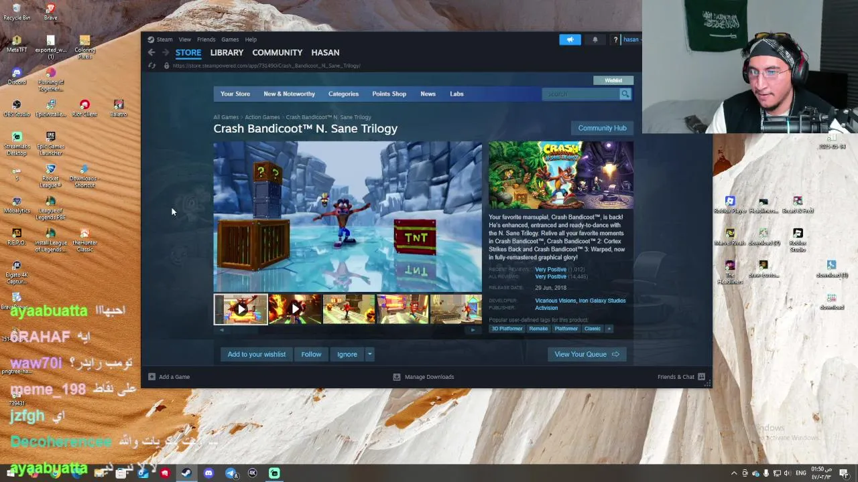Go back using Steam's back arrow

[151, 52]
